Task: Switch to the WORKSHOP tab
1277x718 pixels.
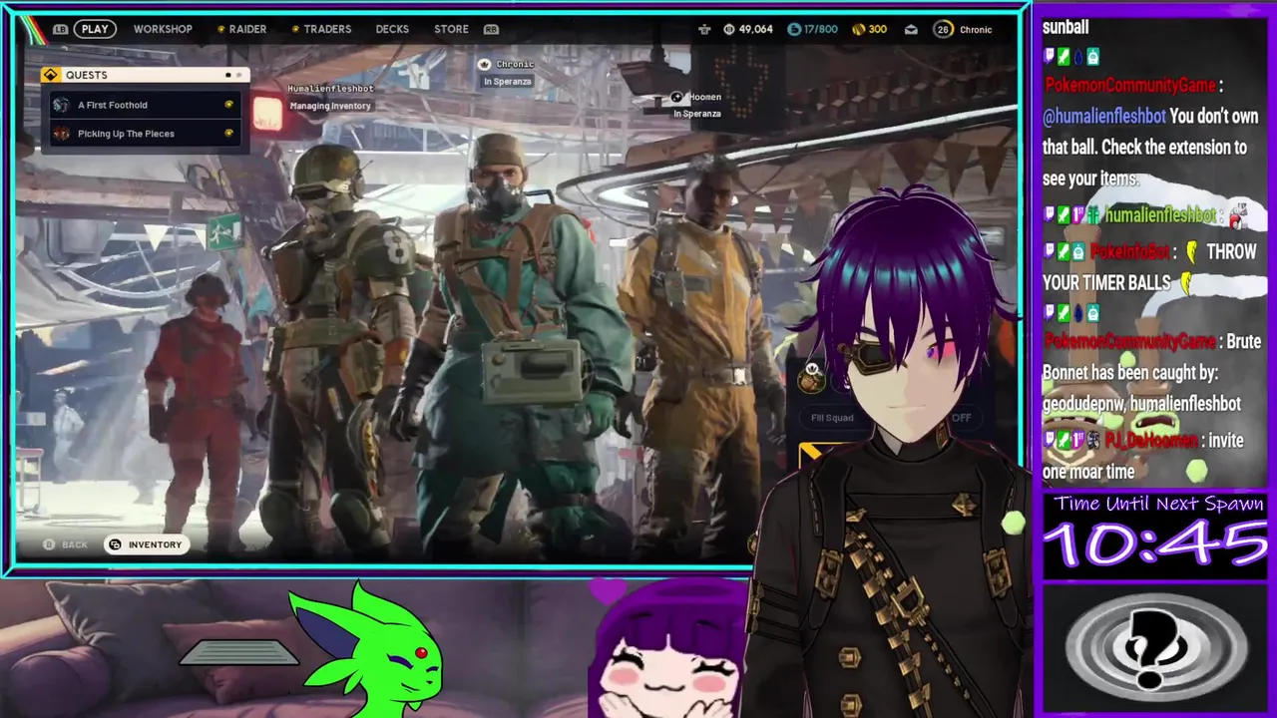Action: tap(163, 29)
